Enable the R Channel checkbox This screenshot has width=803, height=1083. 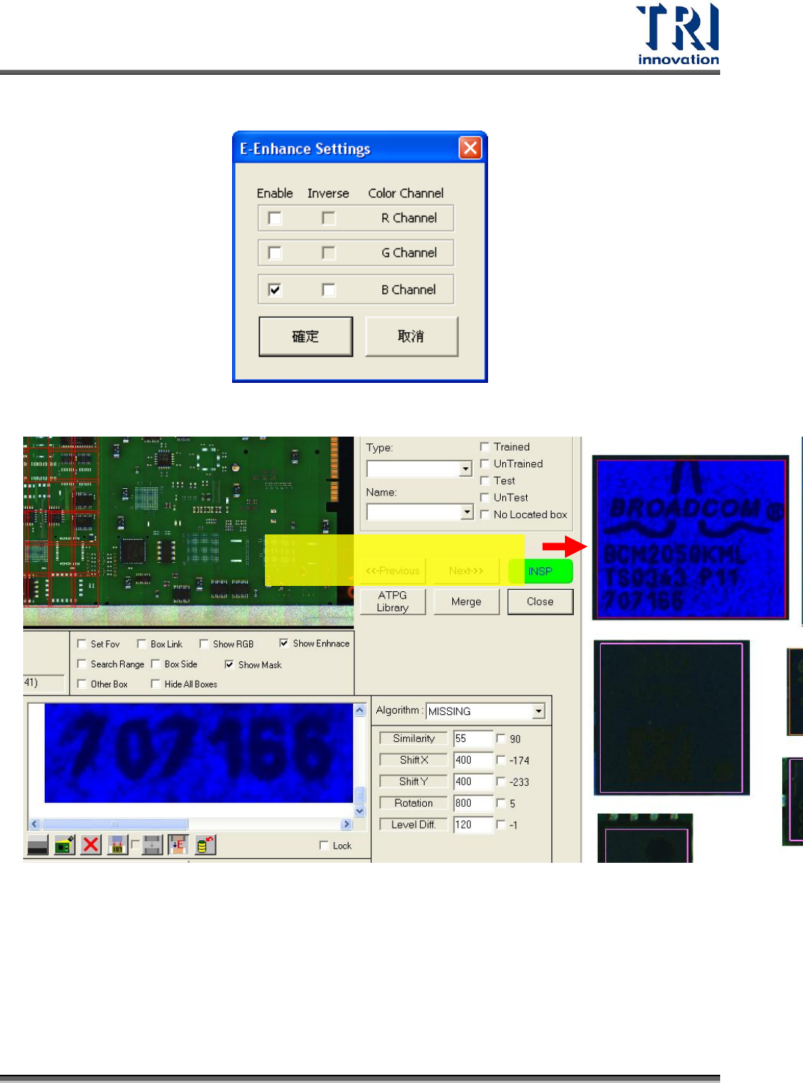(275, 218)
